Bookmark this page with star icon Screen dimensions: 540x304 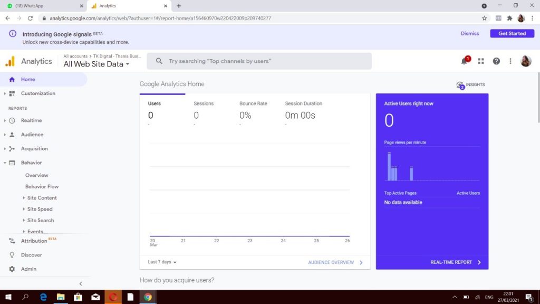484,18
